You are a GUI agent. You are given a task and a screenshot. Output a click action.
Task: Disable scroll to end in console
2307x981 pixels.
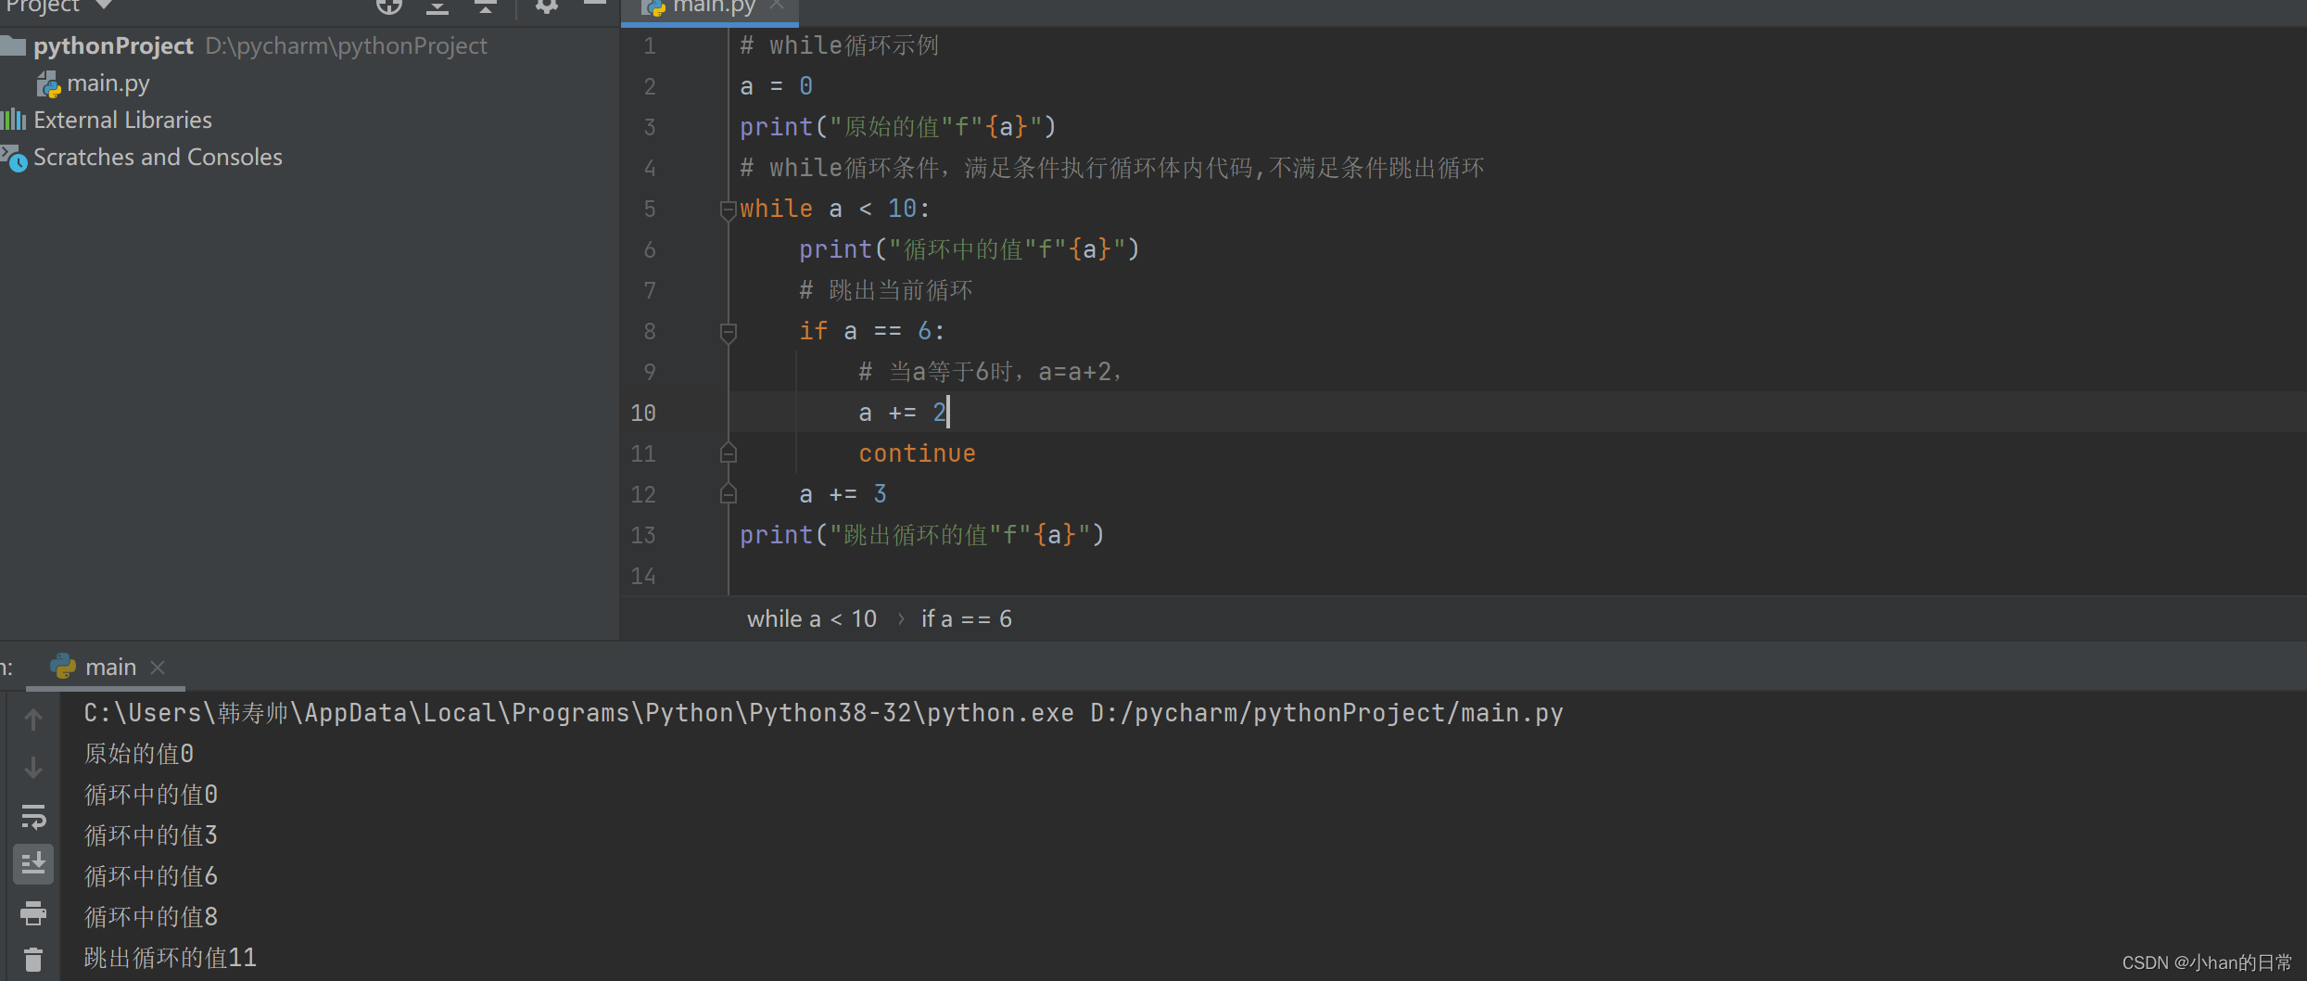click(33, 863)
